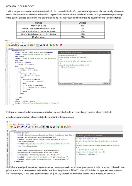Open the Configurar menu in the ejercicio1 PSeInt window
The image size is (132, 186).
click(18, 43)
